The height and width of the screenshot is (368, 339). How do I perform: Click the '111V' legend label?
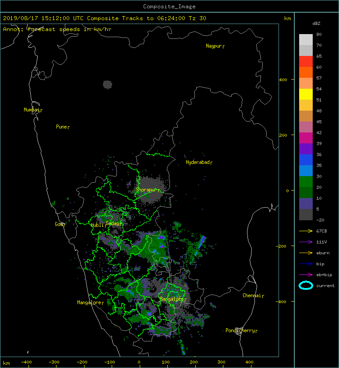(x=321, y=242)
